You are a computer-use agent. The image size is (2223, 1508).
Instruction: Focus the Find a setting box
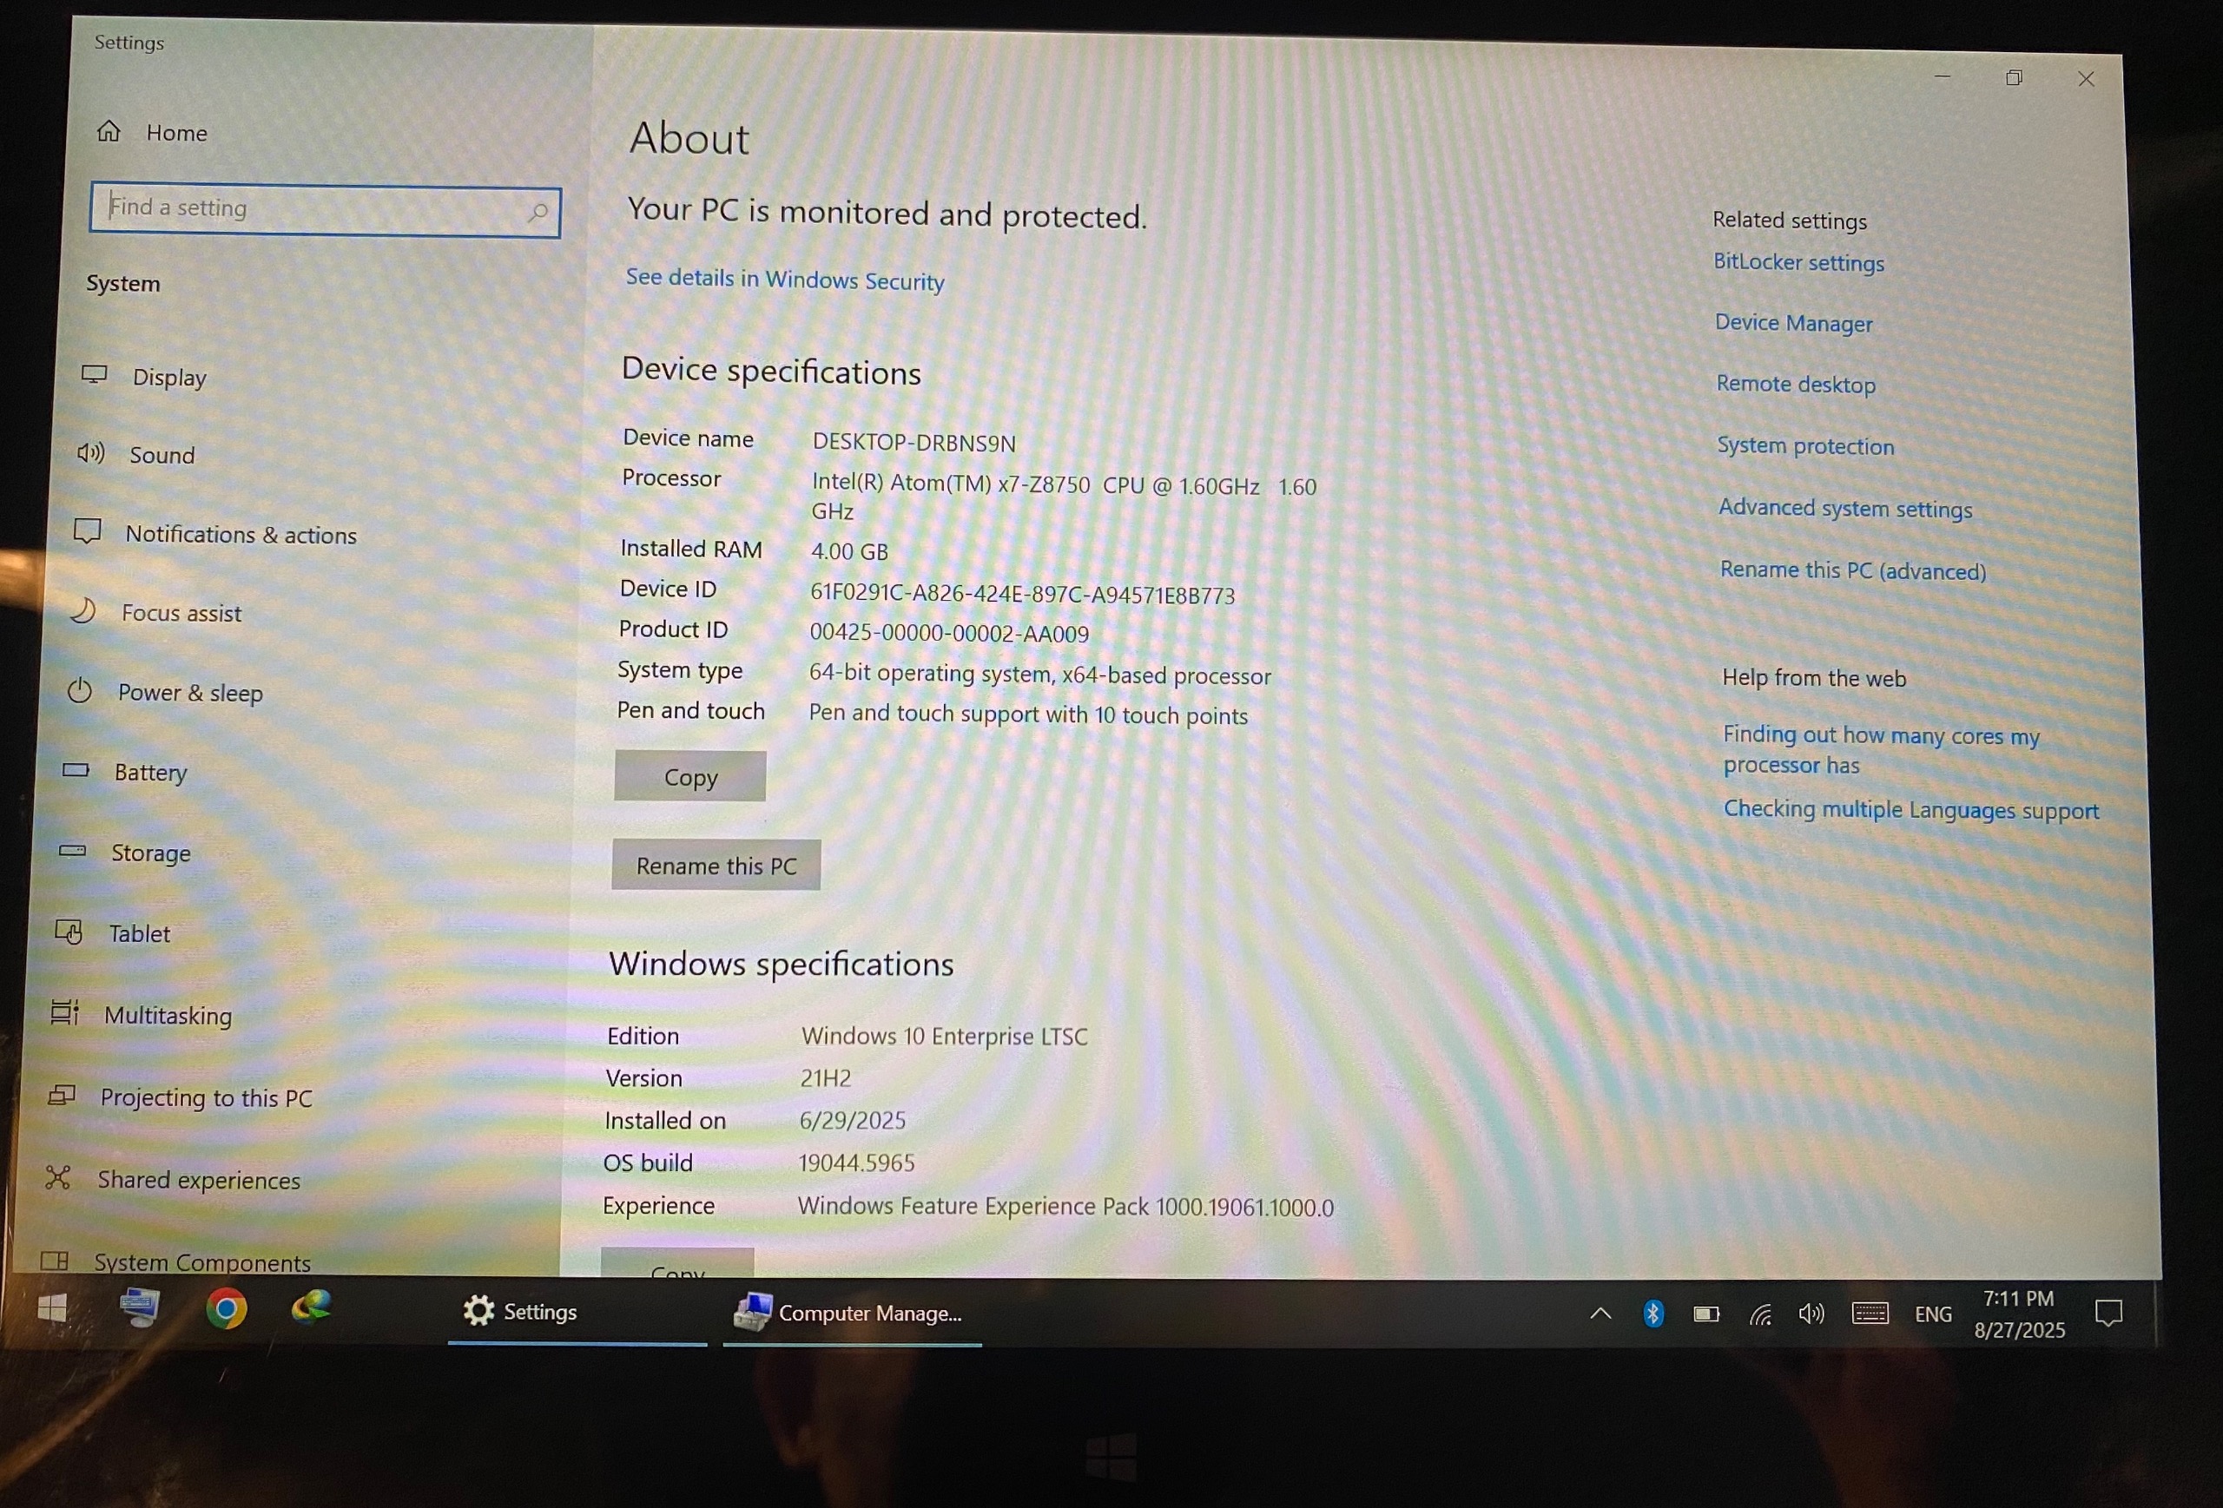tap(326, 210)
